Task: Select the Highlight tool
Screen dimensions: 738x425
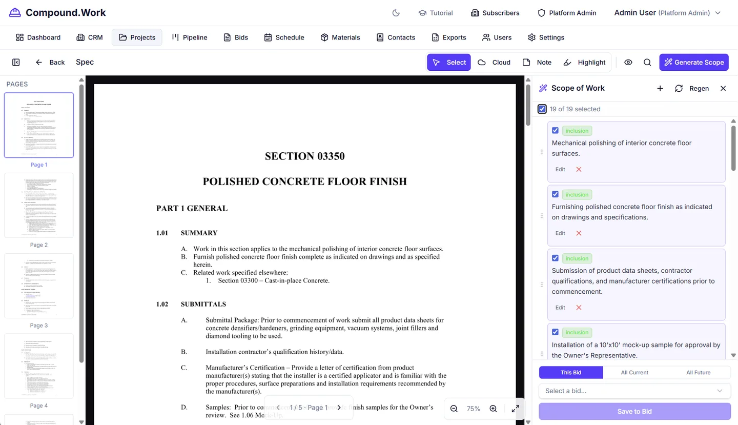Action: (584, 62)
